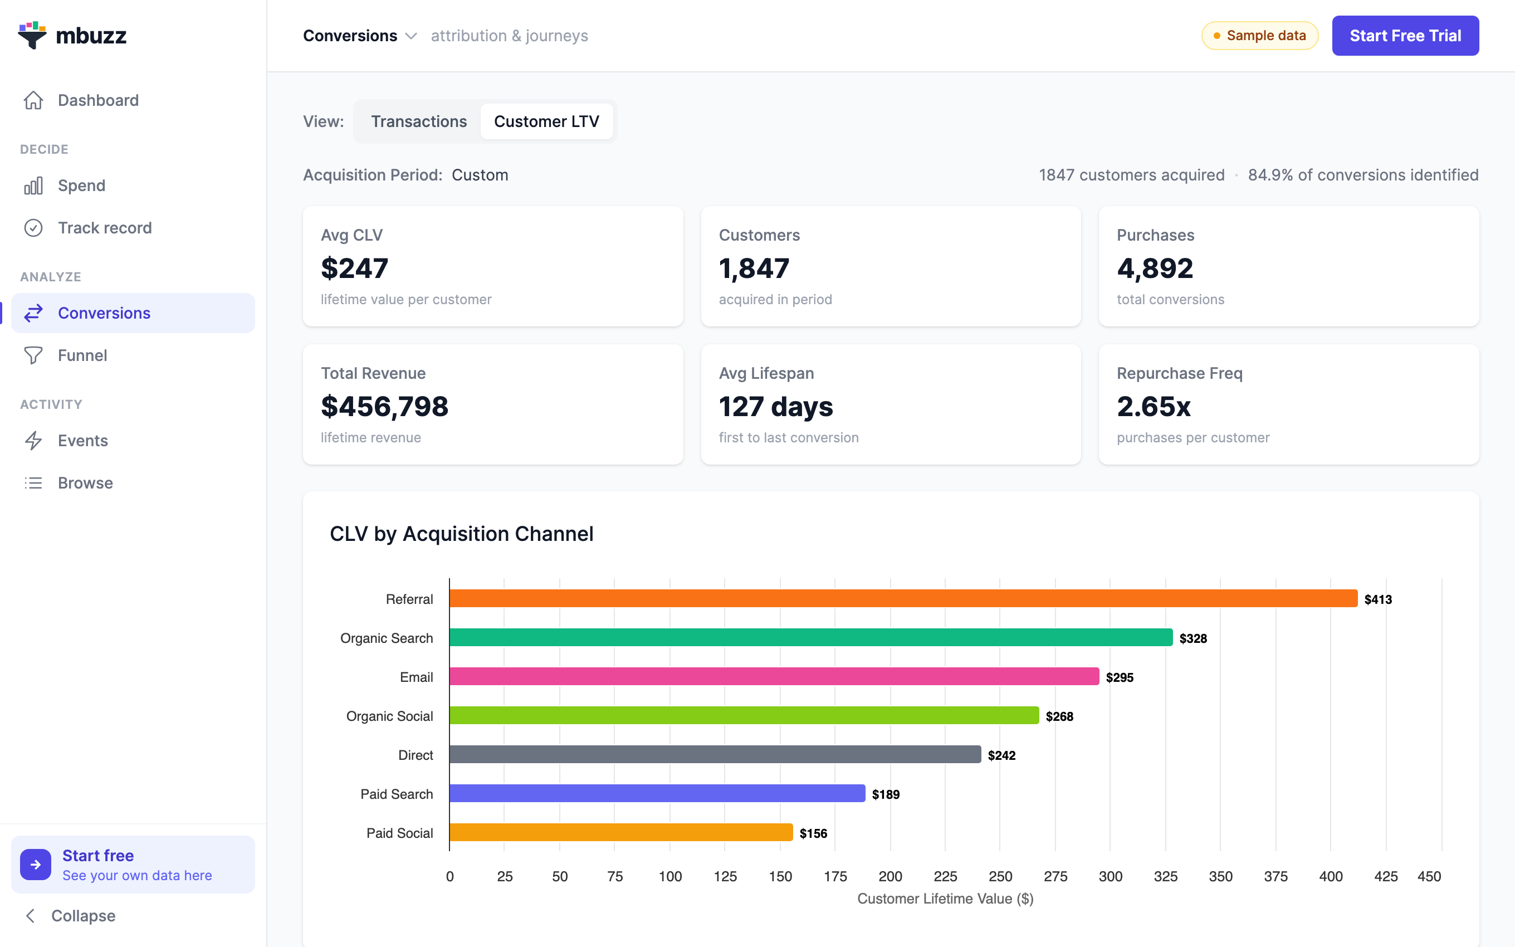
Task: Click the Customers 1,847 card
Action: coord(891,266)
